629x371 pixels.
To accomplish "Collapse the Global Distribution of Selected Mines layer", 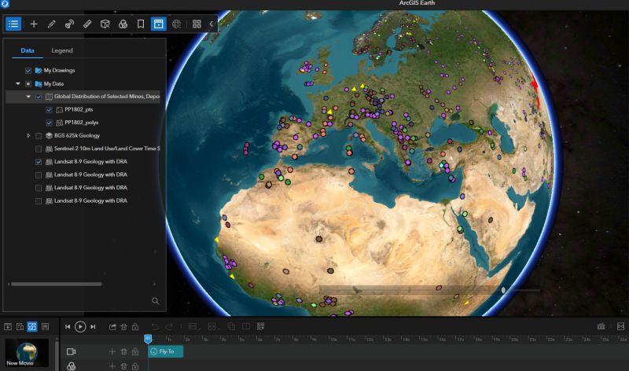I will click(x=28, y=97).
